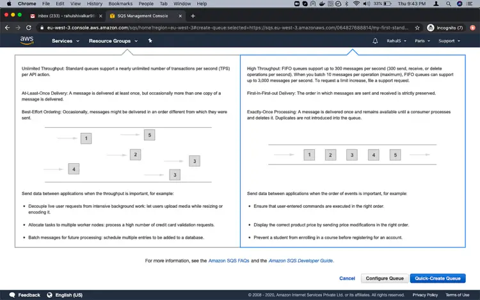Viewport: 480px width, 300px height.
Task: Expand the Services dropdown
Action: pyautogui.click(x=65, y=41)
